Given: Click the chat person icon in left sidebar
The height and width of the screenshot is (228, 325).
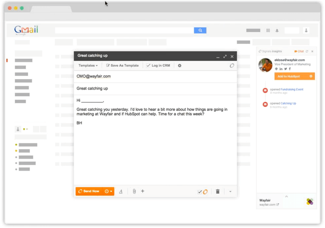Looking at the screenshot, I should (18, 129).
